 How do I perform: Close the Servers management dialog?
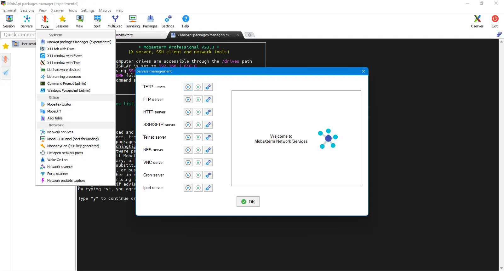point(364,71)
